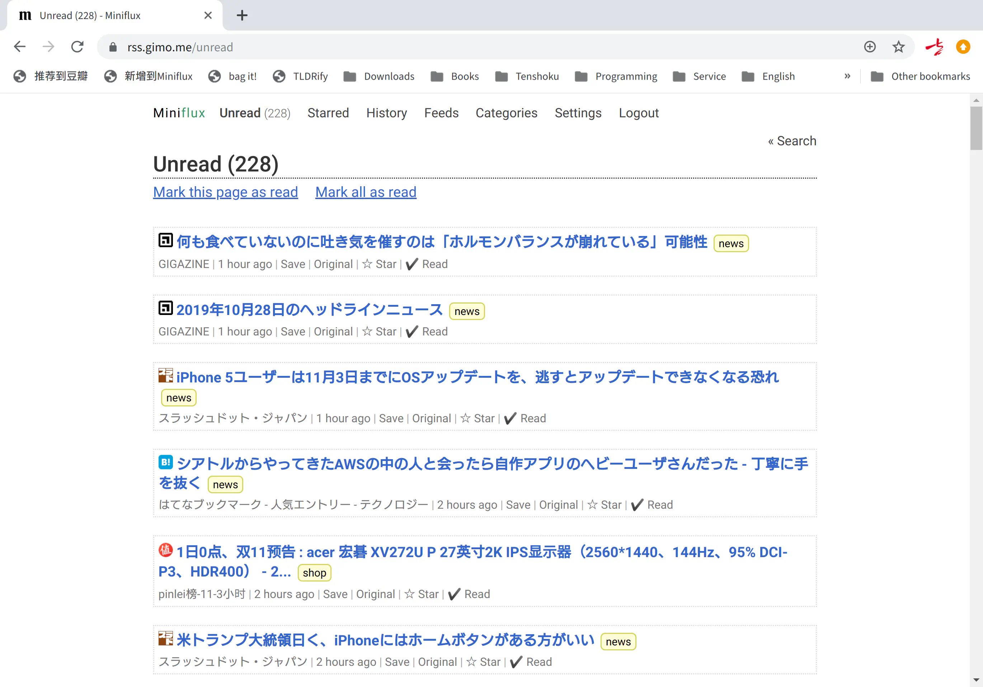The height and width of the screenshot is (687, 983).
Task: Click Mark all as read link
Action: click(x=365, y=192)
